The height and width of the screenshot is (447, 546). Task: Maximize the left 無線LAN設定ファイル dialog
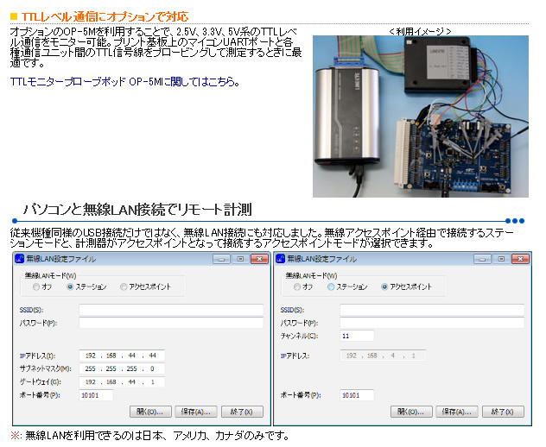240,259
